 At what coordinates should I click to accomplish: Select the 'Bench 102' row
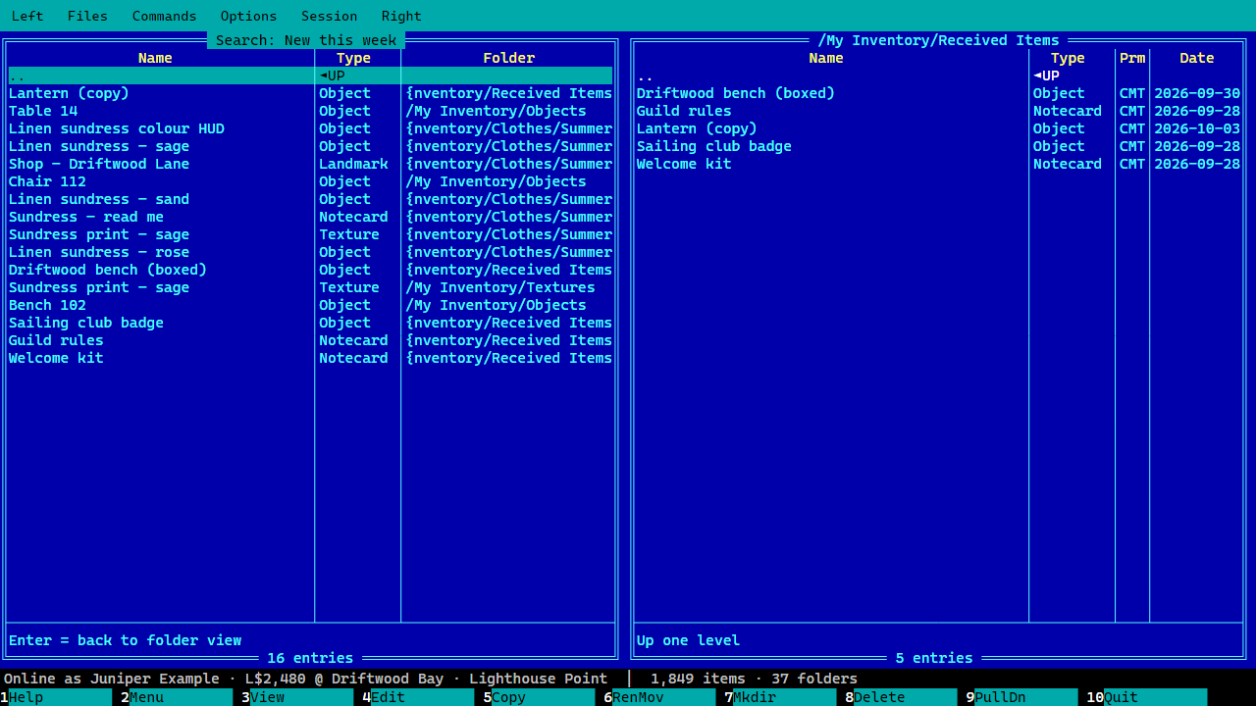[x=310, y=305]
